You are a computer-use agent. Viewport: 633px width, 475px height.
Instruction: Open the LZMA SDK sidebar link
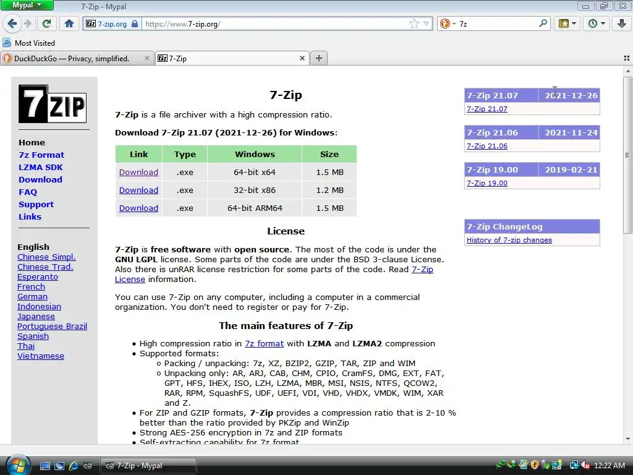tap(40, 167)
